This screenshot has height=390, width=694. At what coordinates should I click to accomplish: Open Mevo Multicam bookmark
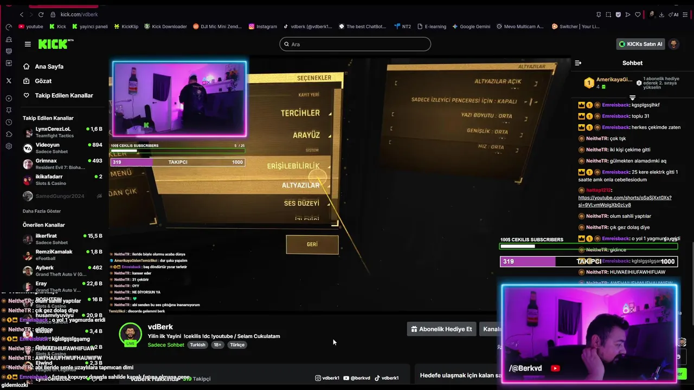point(520,27)
